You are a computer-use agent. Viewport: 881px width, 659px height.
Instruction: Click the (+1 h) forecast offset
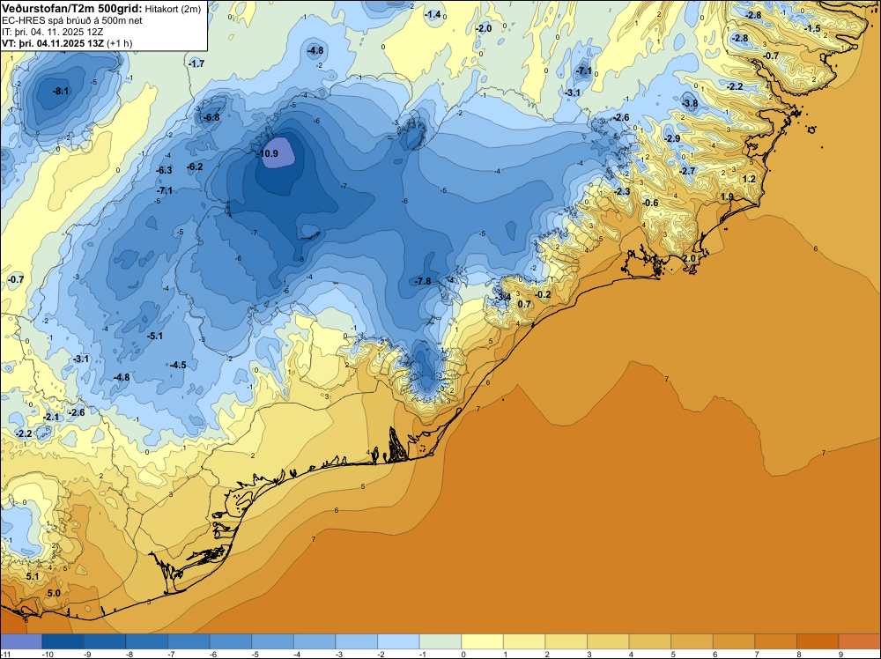click(120, 43)
